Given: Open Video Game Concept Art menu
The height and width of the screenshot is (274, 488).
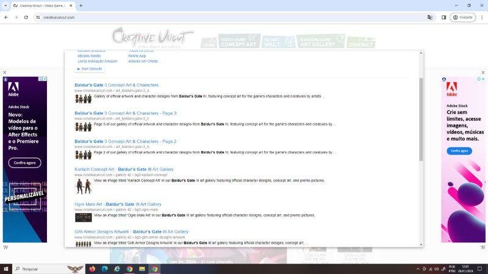Looking at the screenshot, I should click(x=239, y=41).
